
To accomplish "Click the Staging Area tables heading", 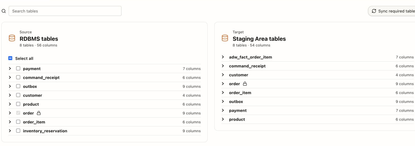I will [259, 39].
